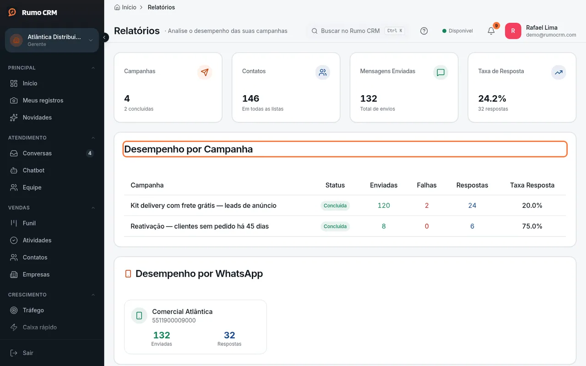Open Caixa rápido in the sidebar
This screenshot has height=366, width=586.
(x=52, y=327)
